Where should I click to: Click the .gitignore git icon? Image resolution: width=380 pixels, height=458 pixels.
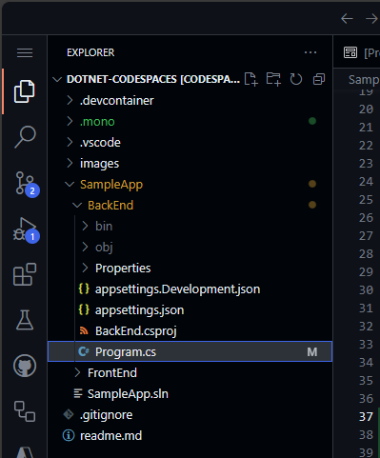[x=69, y=414]
